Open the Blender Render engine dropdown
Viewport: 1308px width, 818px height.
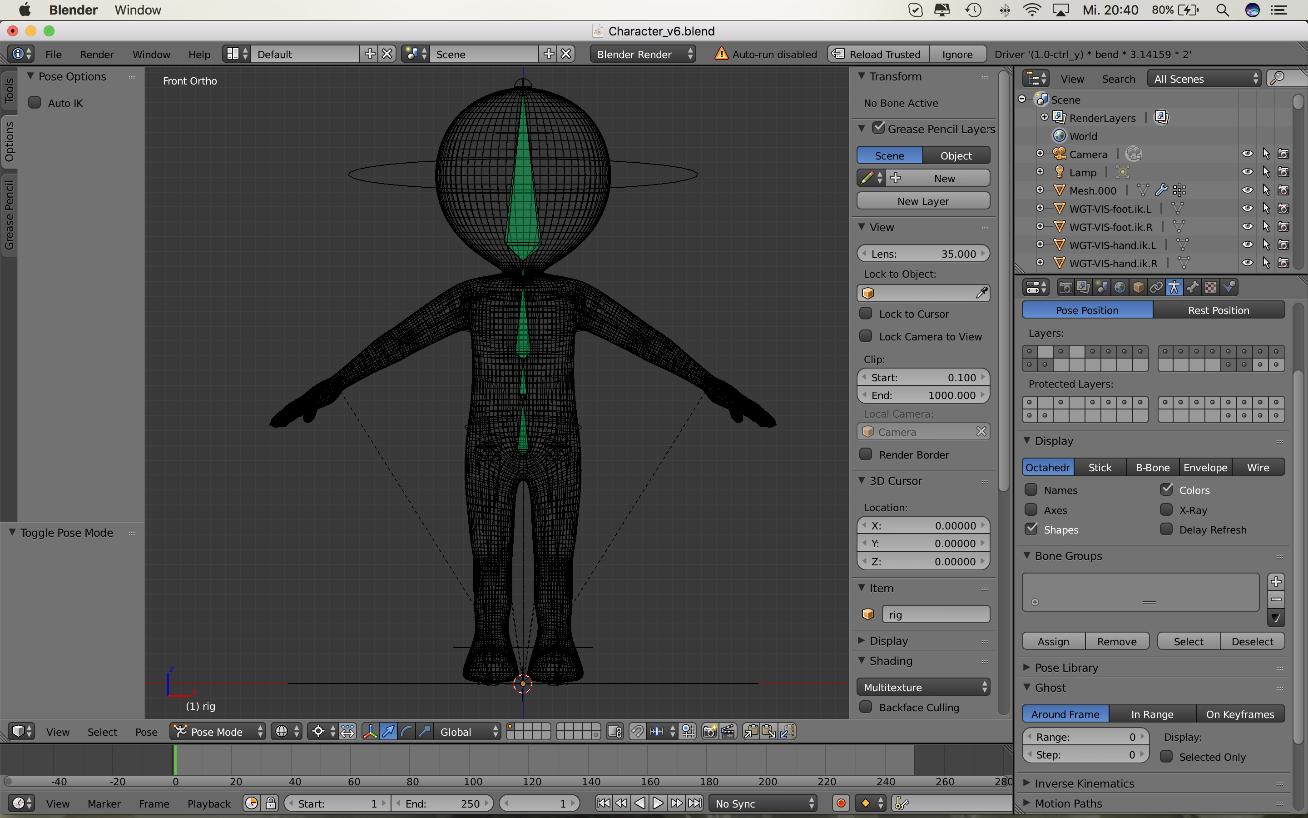[x=643, y=54]
